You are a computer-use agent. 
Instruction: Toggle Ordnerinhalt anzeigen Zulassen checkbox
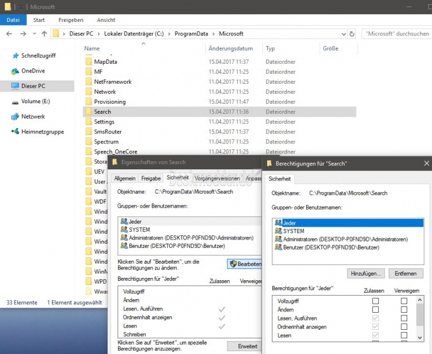[x=375, y=327]
